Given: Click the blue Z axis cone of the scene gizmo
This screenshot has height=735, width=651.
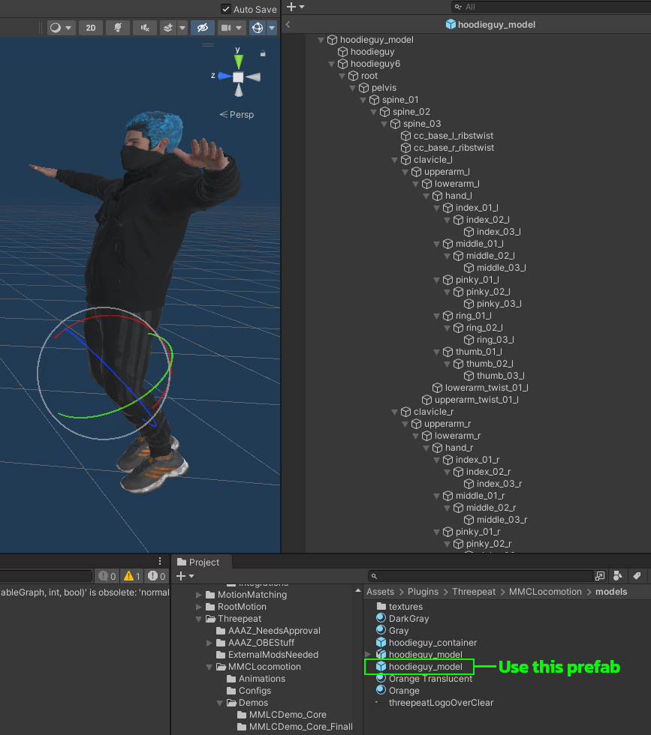Looking at the screenshot, I should (225, 76).
